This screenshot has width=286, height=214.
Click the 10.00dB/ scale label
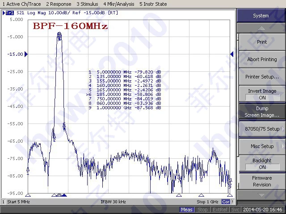(x=59, y=13)
